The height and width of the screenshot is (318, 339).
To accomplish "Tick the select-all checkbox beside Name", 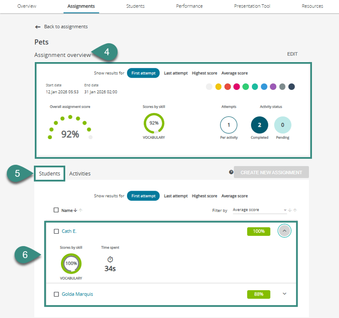I will (x=56, y=210).
